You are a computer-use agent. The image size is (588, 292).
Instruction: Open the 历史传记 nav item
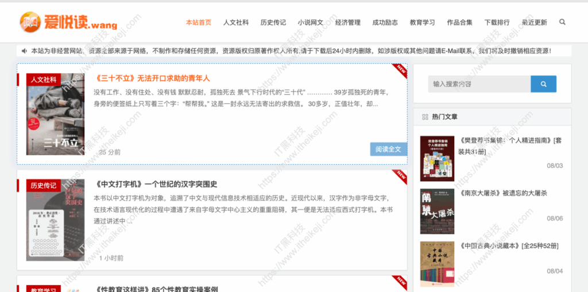(273, 22)
